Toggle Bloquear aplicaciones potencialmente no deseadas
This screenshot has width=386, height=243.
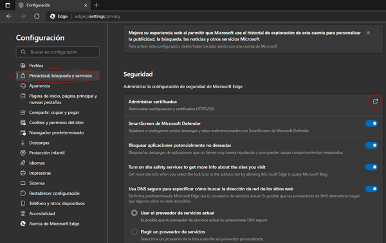371,145
